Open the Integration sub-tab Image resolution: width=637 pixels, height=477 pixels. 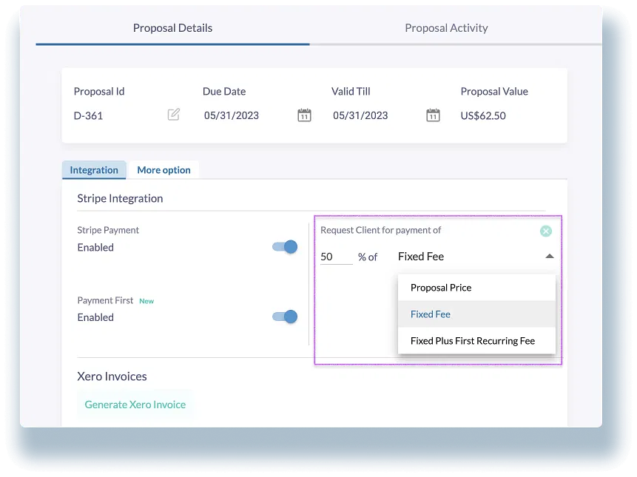pyautogui.click(x=94, y=169)
